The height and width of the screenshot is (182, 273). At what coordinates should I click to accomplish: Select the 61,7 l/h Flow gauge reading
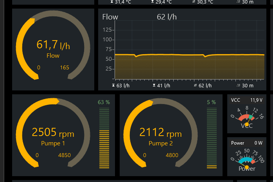[53, 44]
